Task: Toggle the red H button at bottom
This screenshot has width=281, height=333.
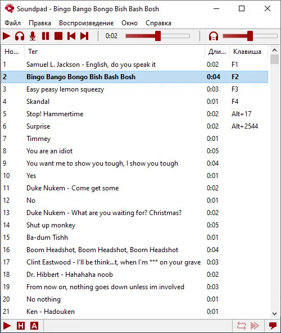Action: 21,326
